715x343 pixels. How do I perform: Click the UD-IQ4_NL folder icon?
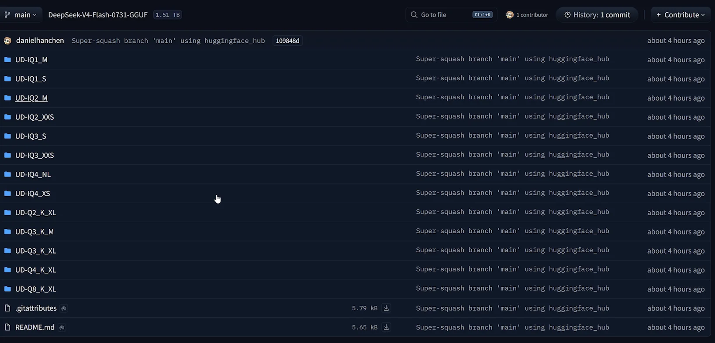pos(7,174)
